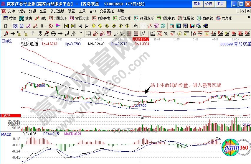Click the 客服 button in title bar
Screen dimensions: 251x164
coord(197,4)
